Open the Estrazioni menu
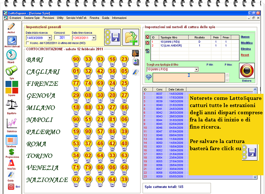265x194 pixels. [x=15, y=18]
